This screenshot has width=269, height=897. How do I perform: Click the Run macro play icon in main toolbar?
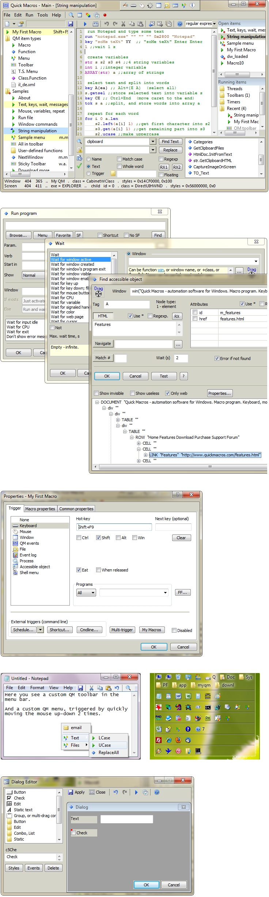(85, 24)
